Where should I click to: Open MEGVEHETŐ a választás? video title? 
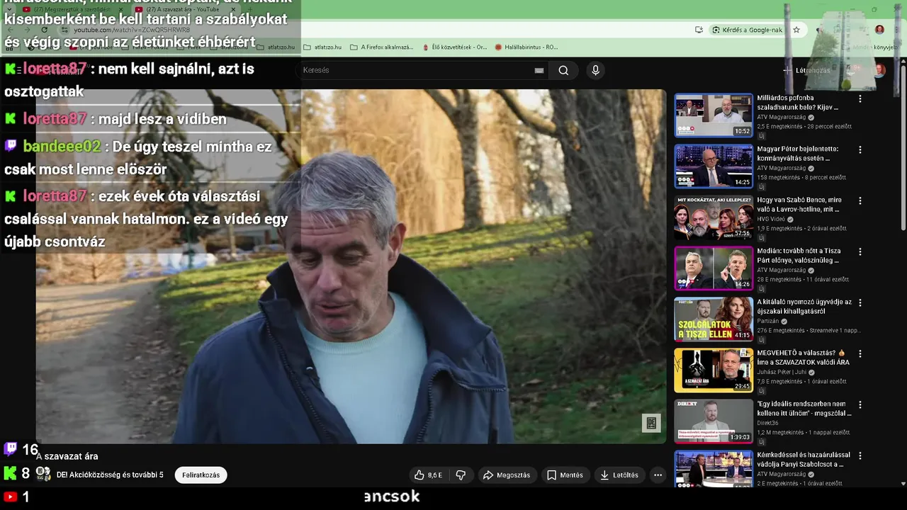[803, 358]
